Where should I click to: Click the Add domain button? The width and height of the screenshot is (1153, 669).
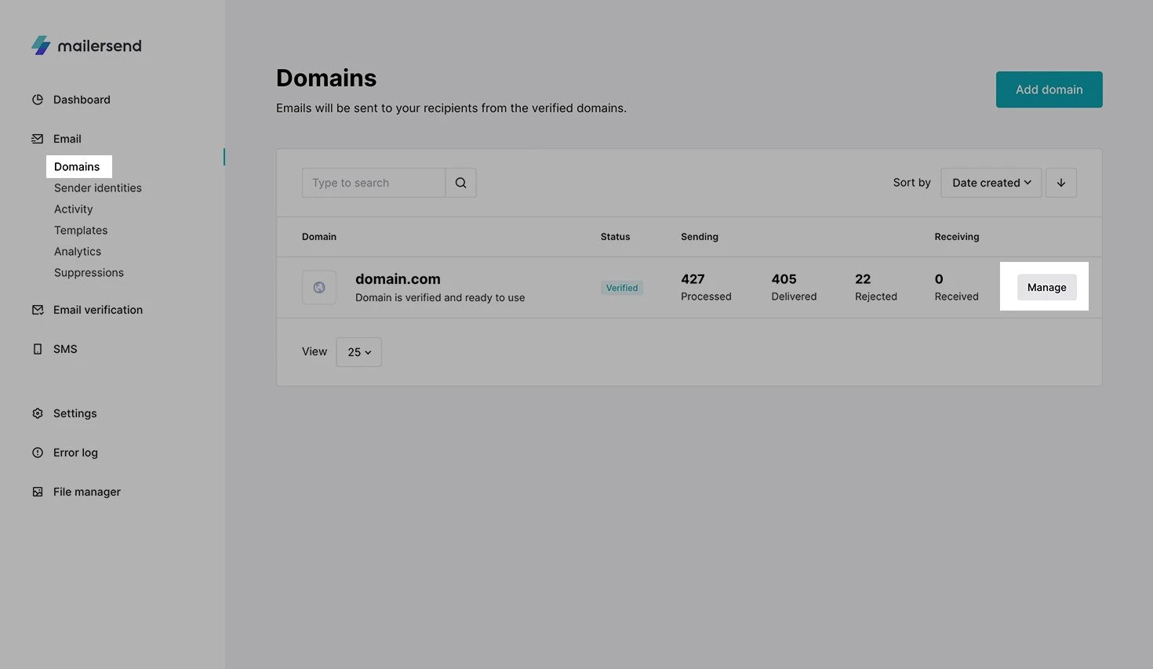[1049, 89]
